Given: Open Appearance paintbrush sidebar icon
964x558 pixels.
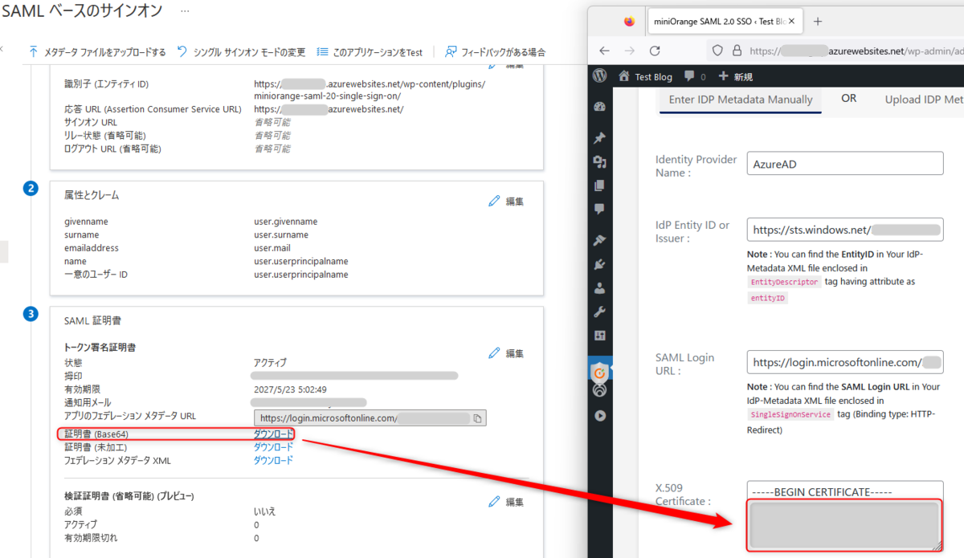Looking at the screenshot, I should point(599,240).
